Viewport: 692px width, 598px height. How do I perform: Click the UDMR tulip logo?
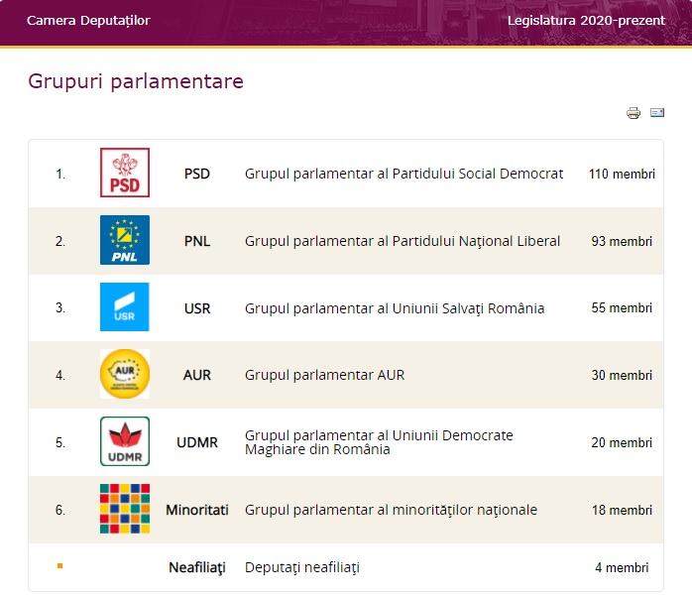click(x=125, y=441)
